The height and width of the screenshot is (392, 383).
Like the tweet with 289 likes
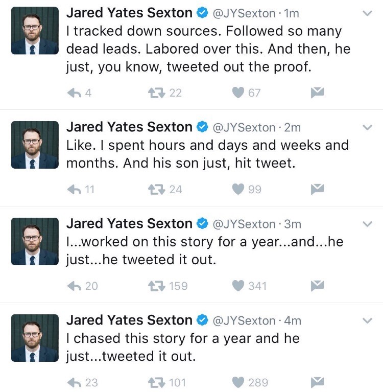click(238, 382)
